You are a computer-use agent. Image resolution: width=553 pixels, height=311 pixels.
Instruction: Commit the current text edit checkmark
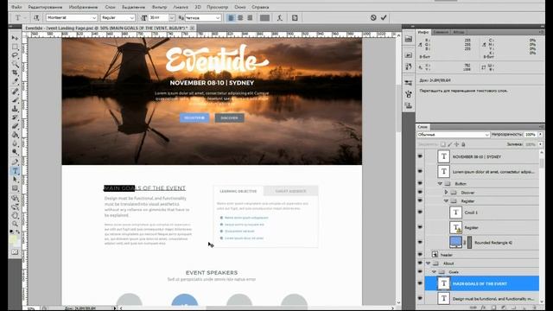(x=384, y=17)
